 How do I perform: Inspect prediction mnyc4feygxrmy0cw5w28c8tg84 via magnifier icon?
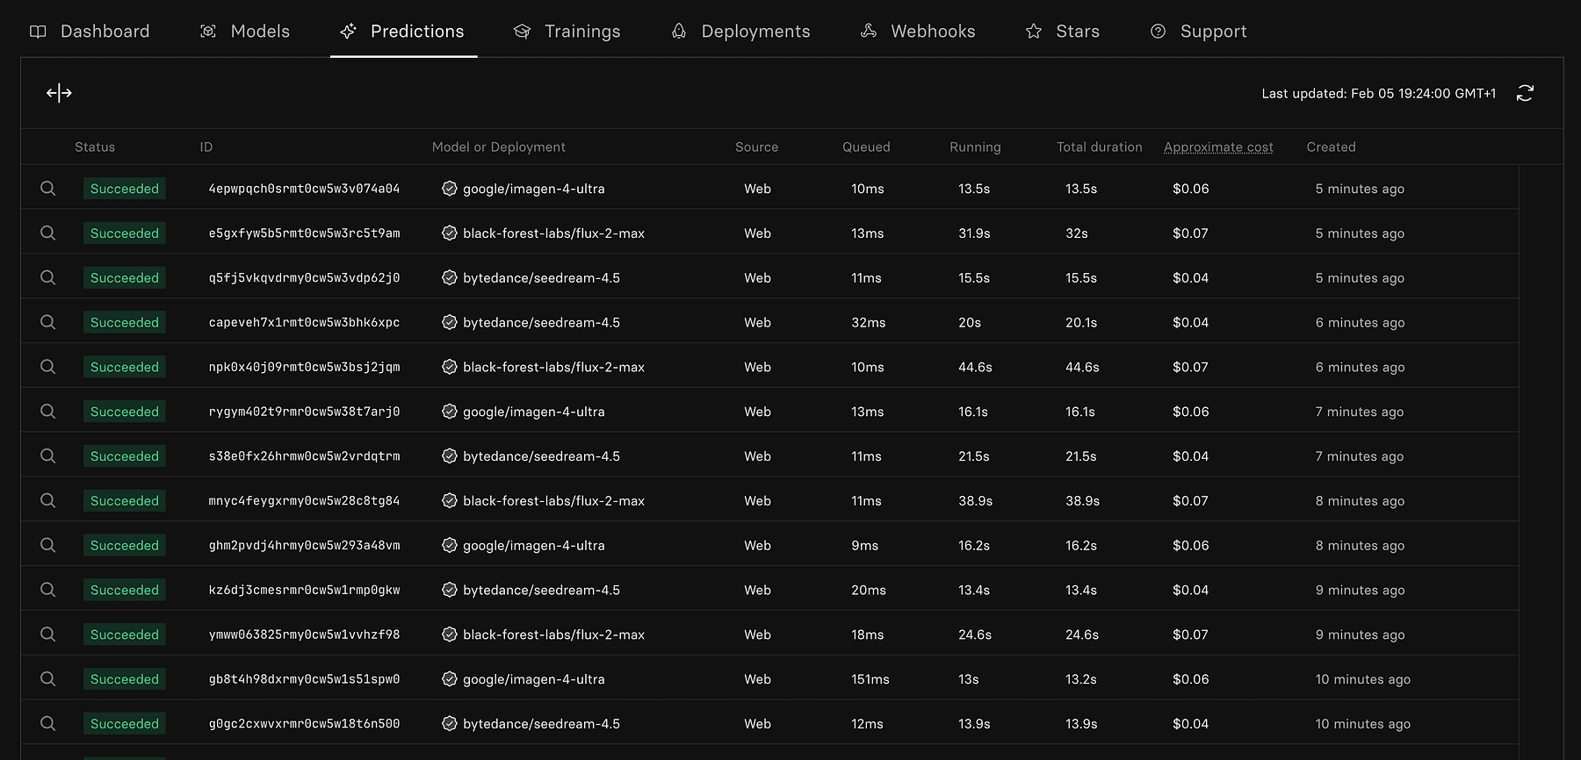click(x=48, y=500)
